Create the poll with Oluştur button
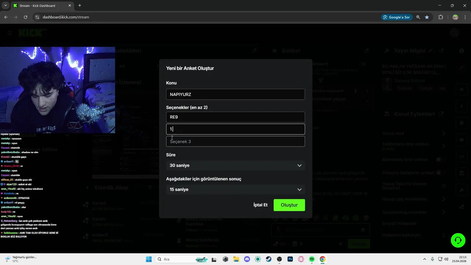 (289, 205)
